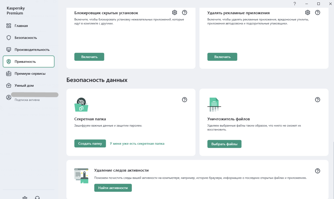
Task: Click the Уничтожитель файлов shredder icon
Action: [214, 105]
